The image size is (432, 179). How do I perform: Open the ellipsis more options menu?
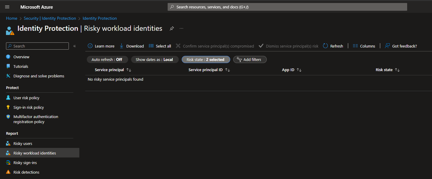[x=181, y=28]
